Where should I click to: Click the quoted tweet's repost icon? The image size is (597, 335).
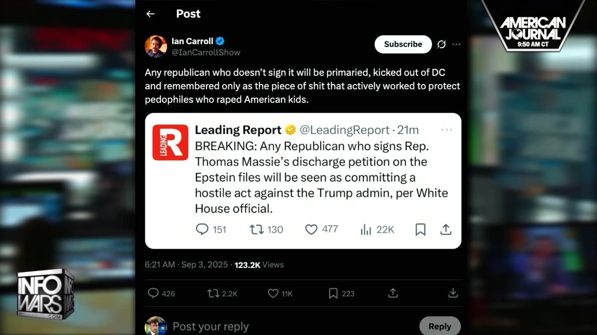[x=257, y=229]
